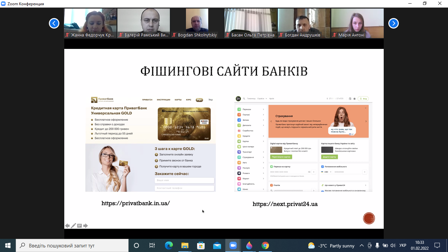Open the notification center
The image size is (448, 252).
(x=437, y=245)
